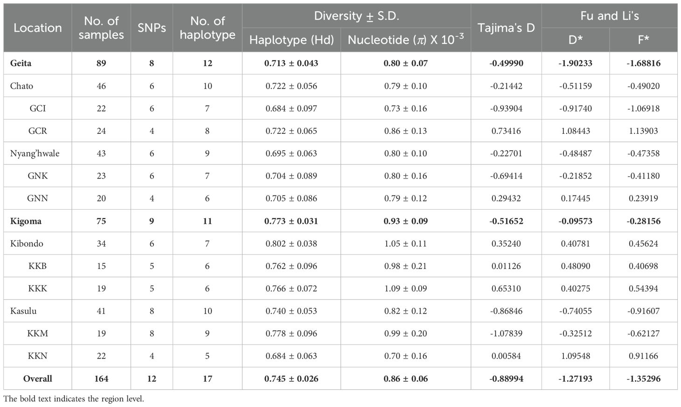The image size is (681, 407).
Task: Select the Overall row label
Action: pos(38,379)
